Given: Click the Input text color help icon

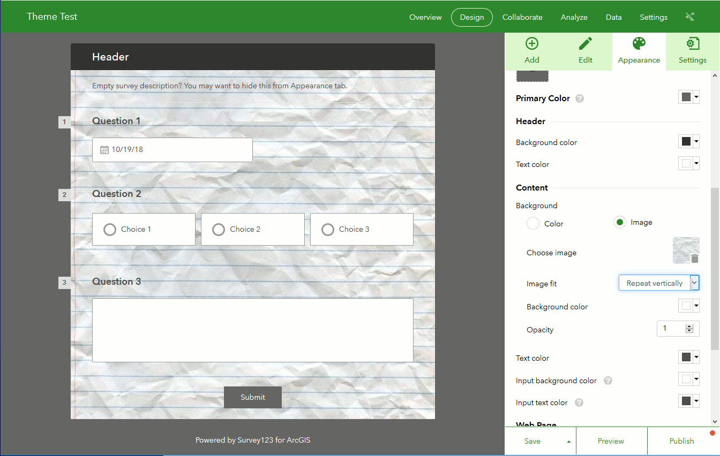Looking at the screenshot, I should point(579,402).
